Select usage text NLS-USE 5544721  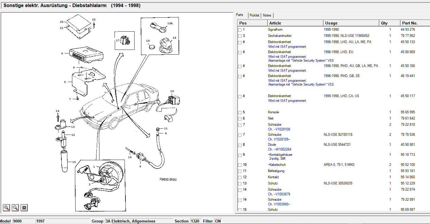[x=337, y=145]
